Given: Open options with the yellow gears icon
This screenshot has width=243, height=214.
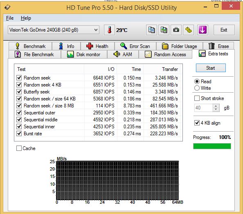Looking at the screenshot, I should click(188, 30).
